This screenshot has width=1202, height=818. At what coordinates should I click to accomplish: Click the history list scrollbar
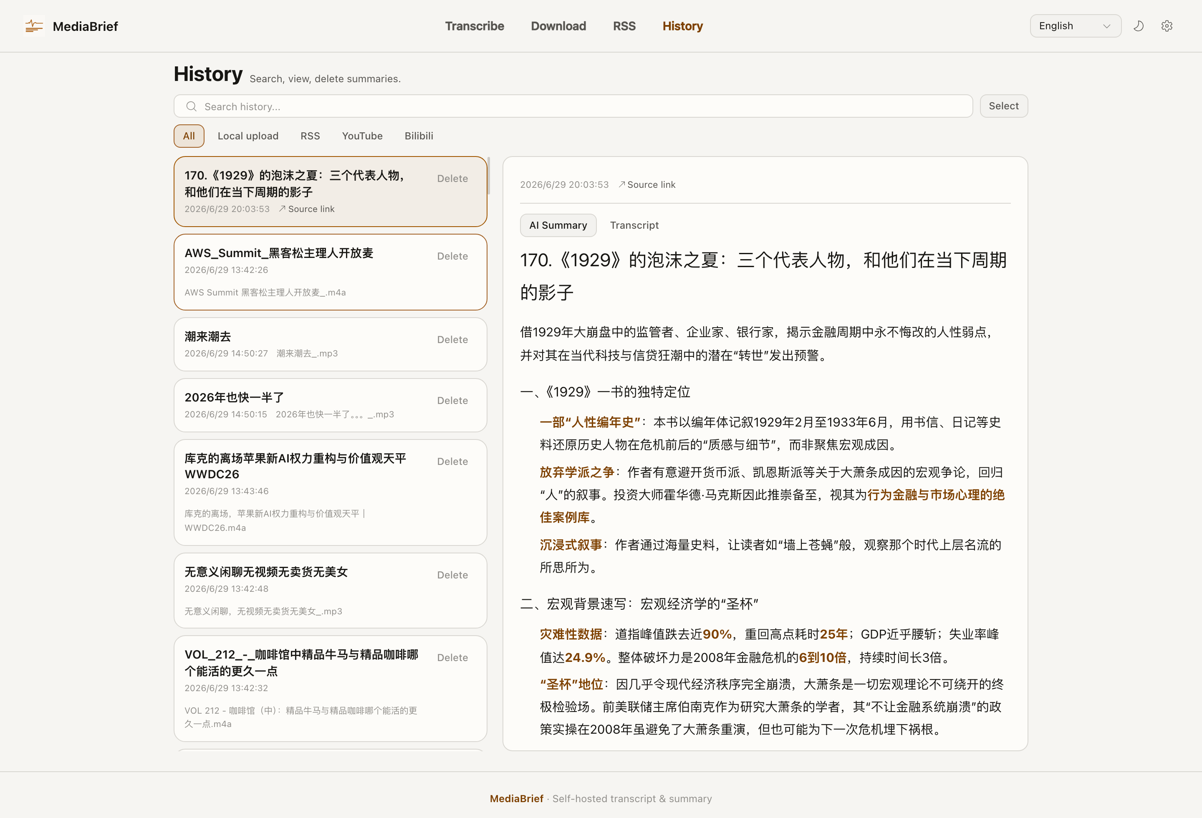[x=489, y=176]
